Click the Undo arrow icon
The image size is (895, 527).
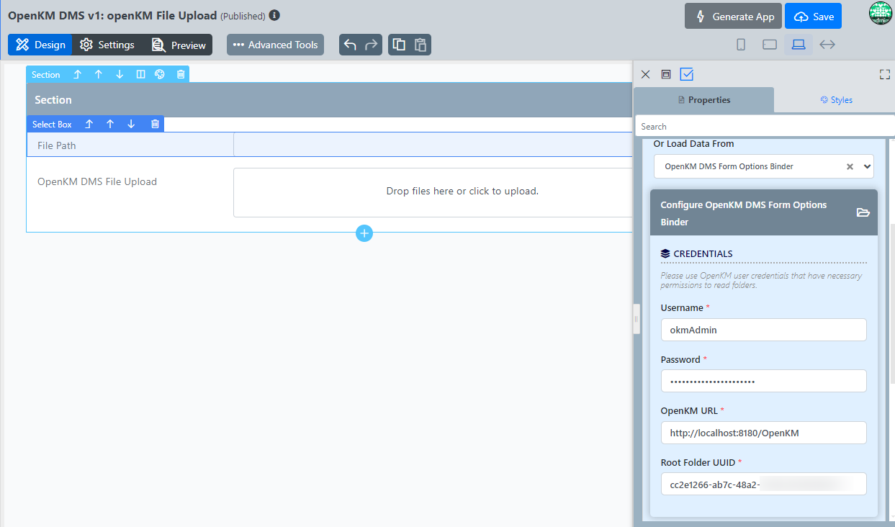[350, 45]
